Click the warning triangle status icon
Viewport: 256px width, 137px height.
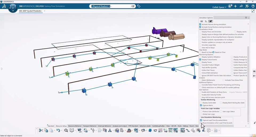(x=254, y=135)
